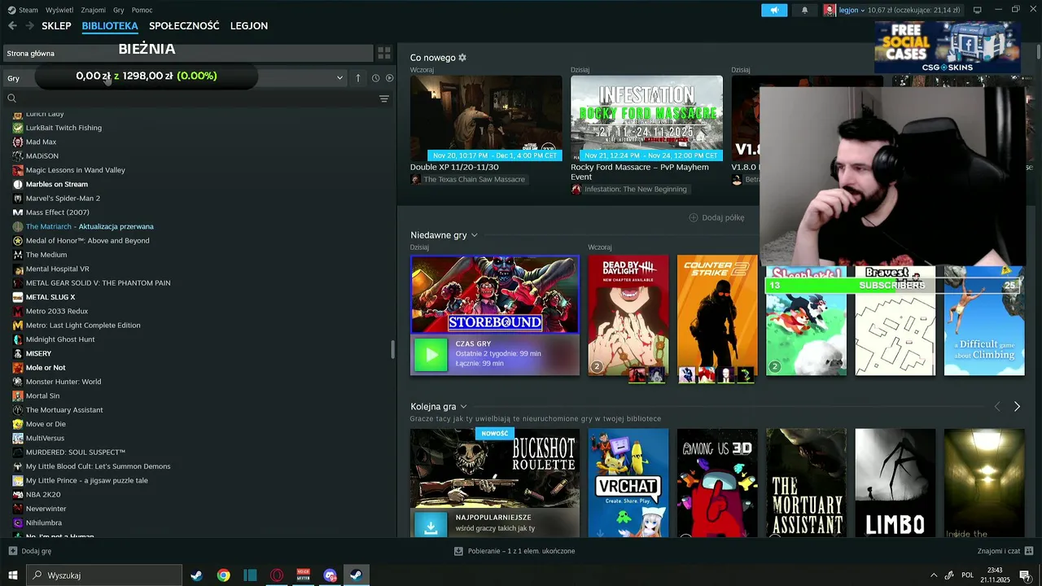Open Opera browser from the taskbar
This screenshot has width=1042, height=586.
tap(277, 575)
